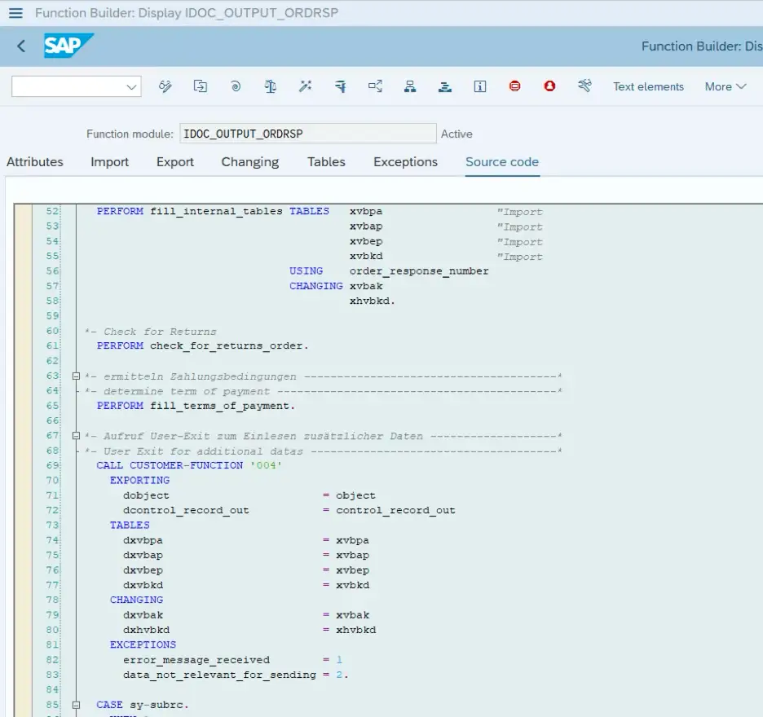
Task: Click the wrench Test/Execute icon
Action: (584, 86)
